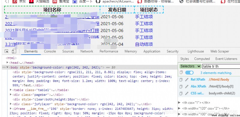The height and width of the screenshot is (117, 240).
Task: Switch to the Console tab
Action: (x=50, y=51)
